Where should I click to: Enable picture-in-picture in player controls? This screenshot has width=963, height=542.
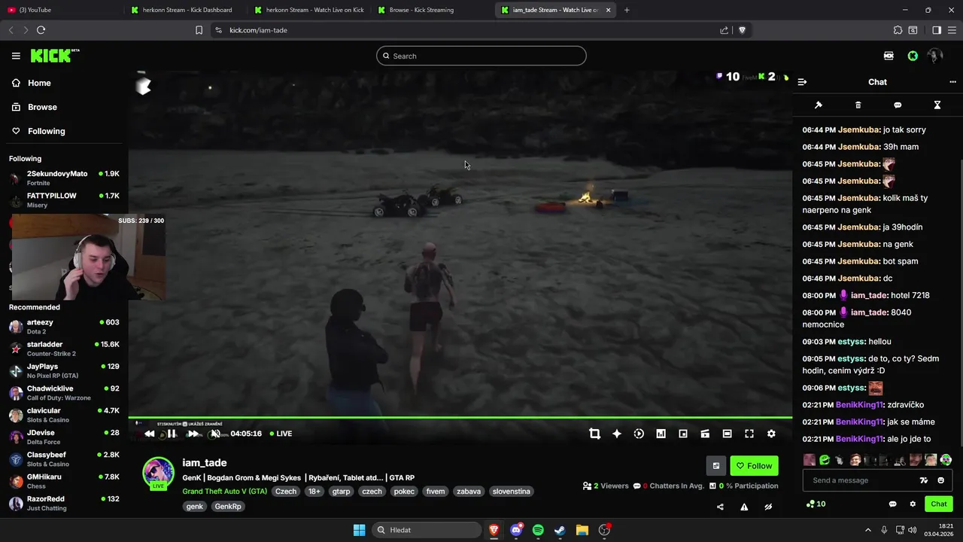[x=683, y=434]
